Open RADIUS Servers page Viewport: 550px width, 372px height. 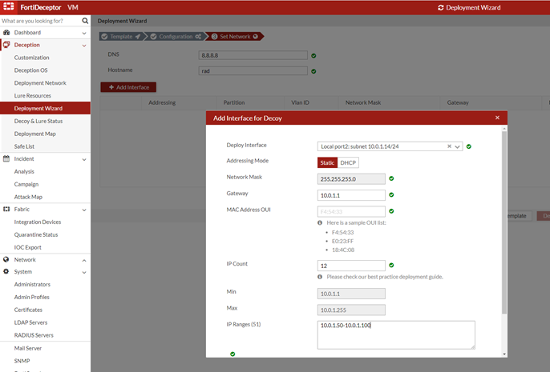point(34,335)
